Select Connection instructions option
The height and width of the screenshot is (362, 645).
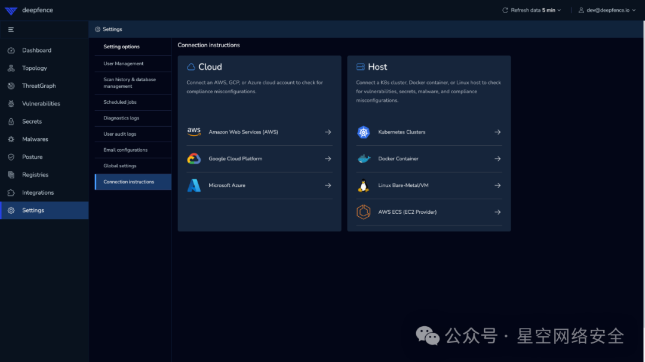(x=133, y=182)
